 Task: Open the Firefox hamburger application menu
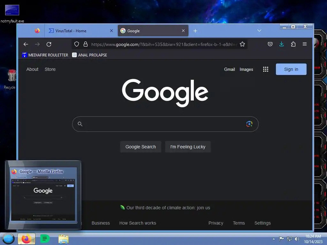pyautogui.click(x=304, y=44)
